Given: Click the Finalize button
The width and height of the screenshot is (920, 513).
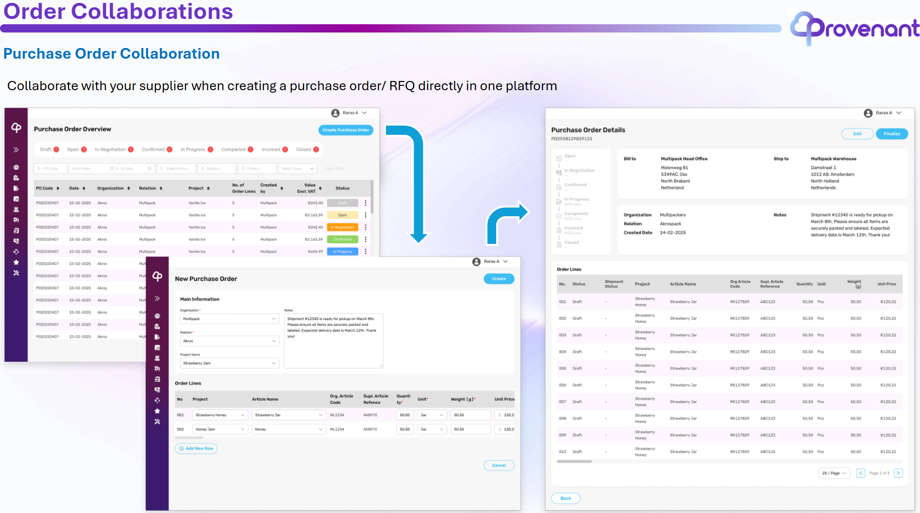Looking at the screenshot, I should click(892, 134).
